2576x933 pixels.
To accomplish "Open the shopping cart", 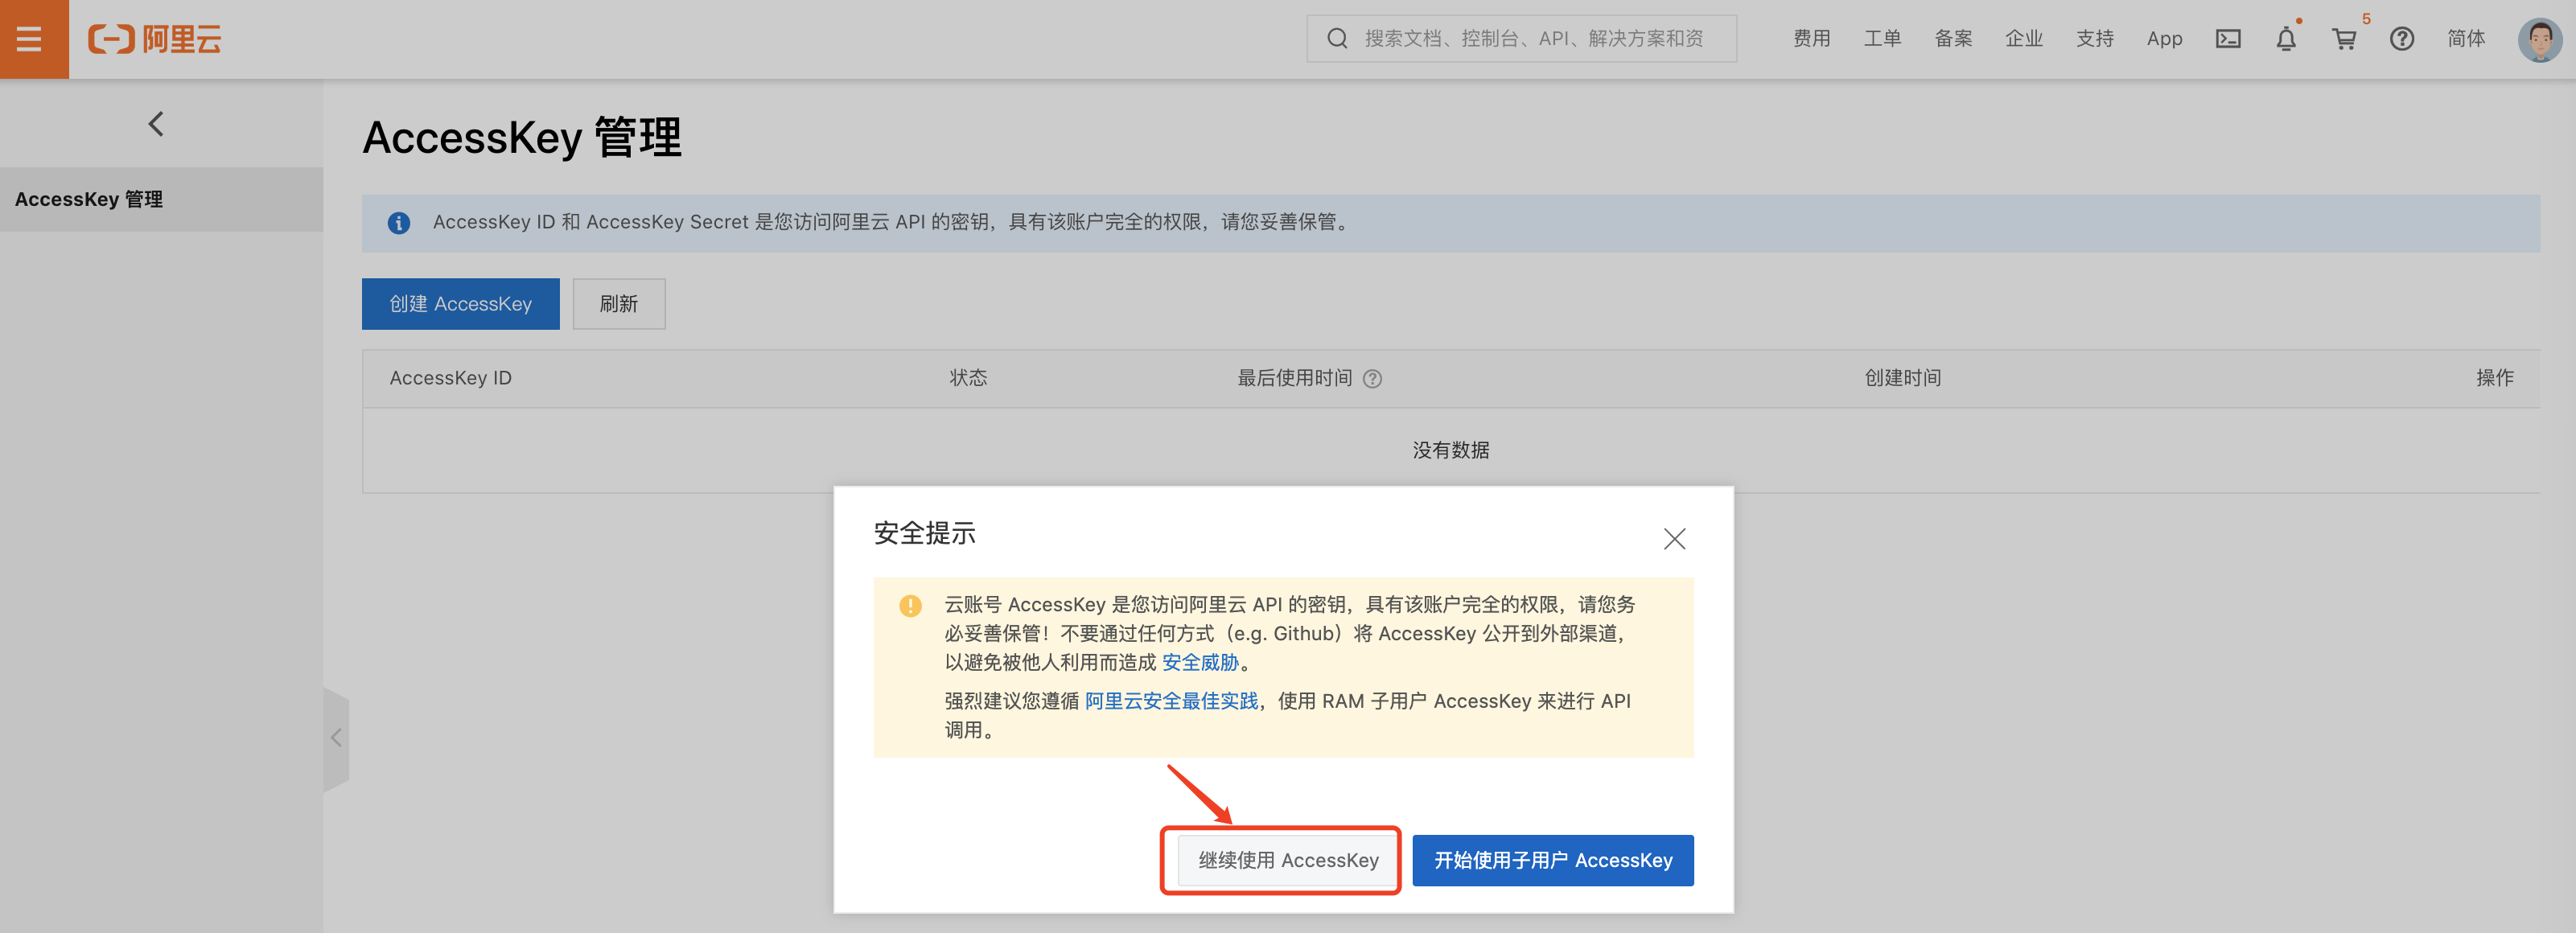I will 2343,39.
